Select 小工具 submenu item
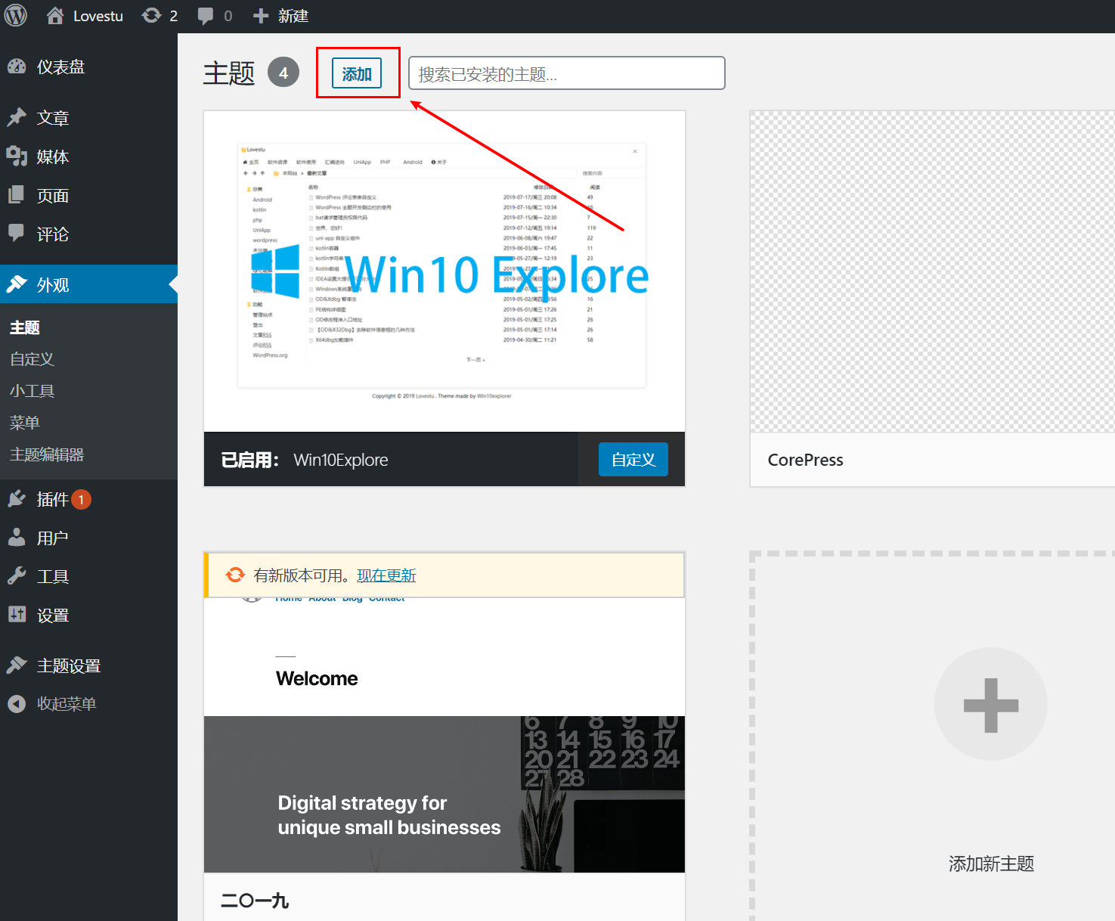 click(32, 391)
